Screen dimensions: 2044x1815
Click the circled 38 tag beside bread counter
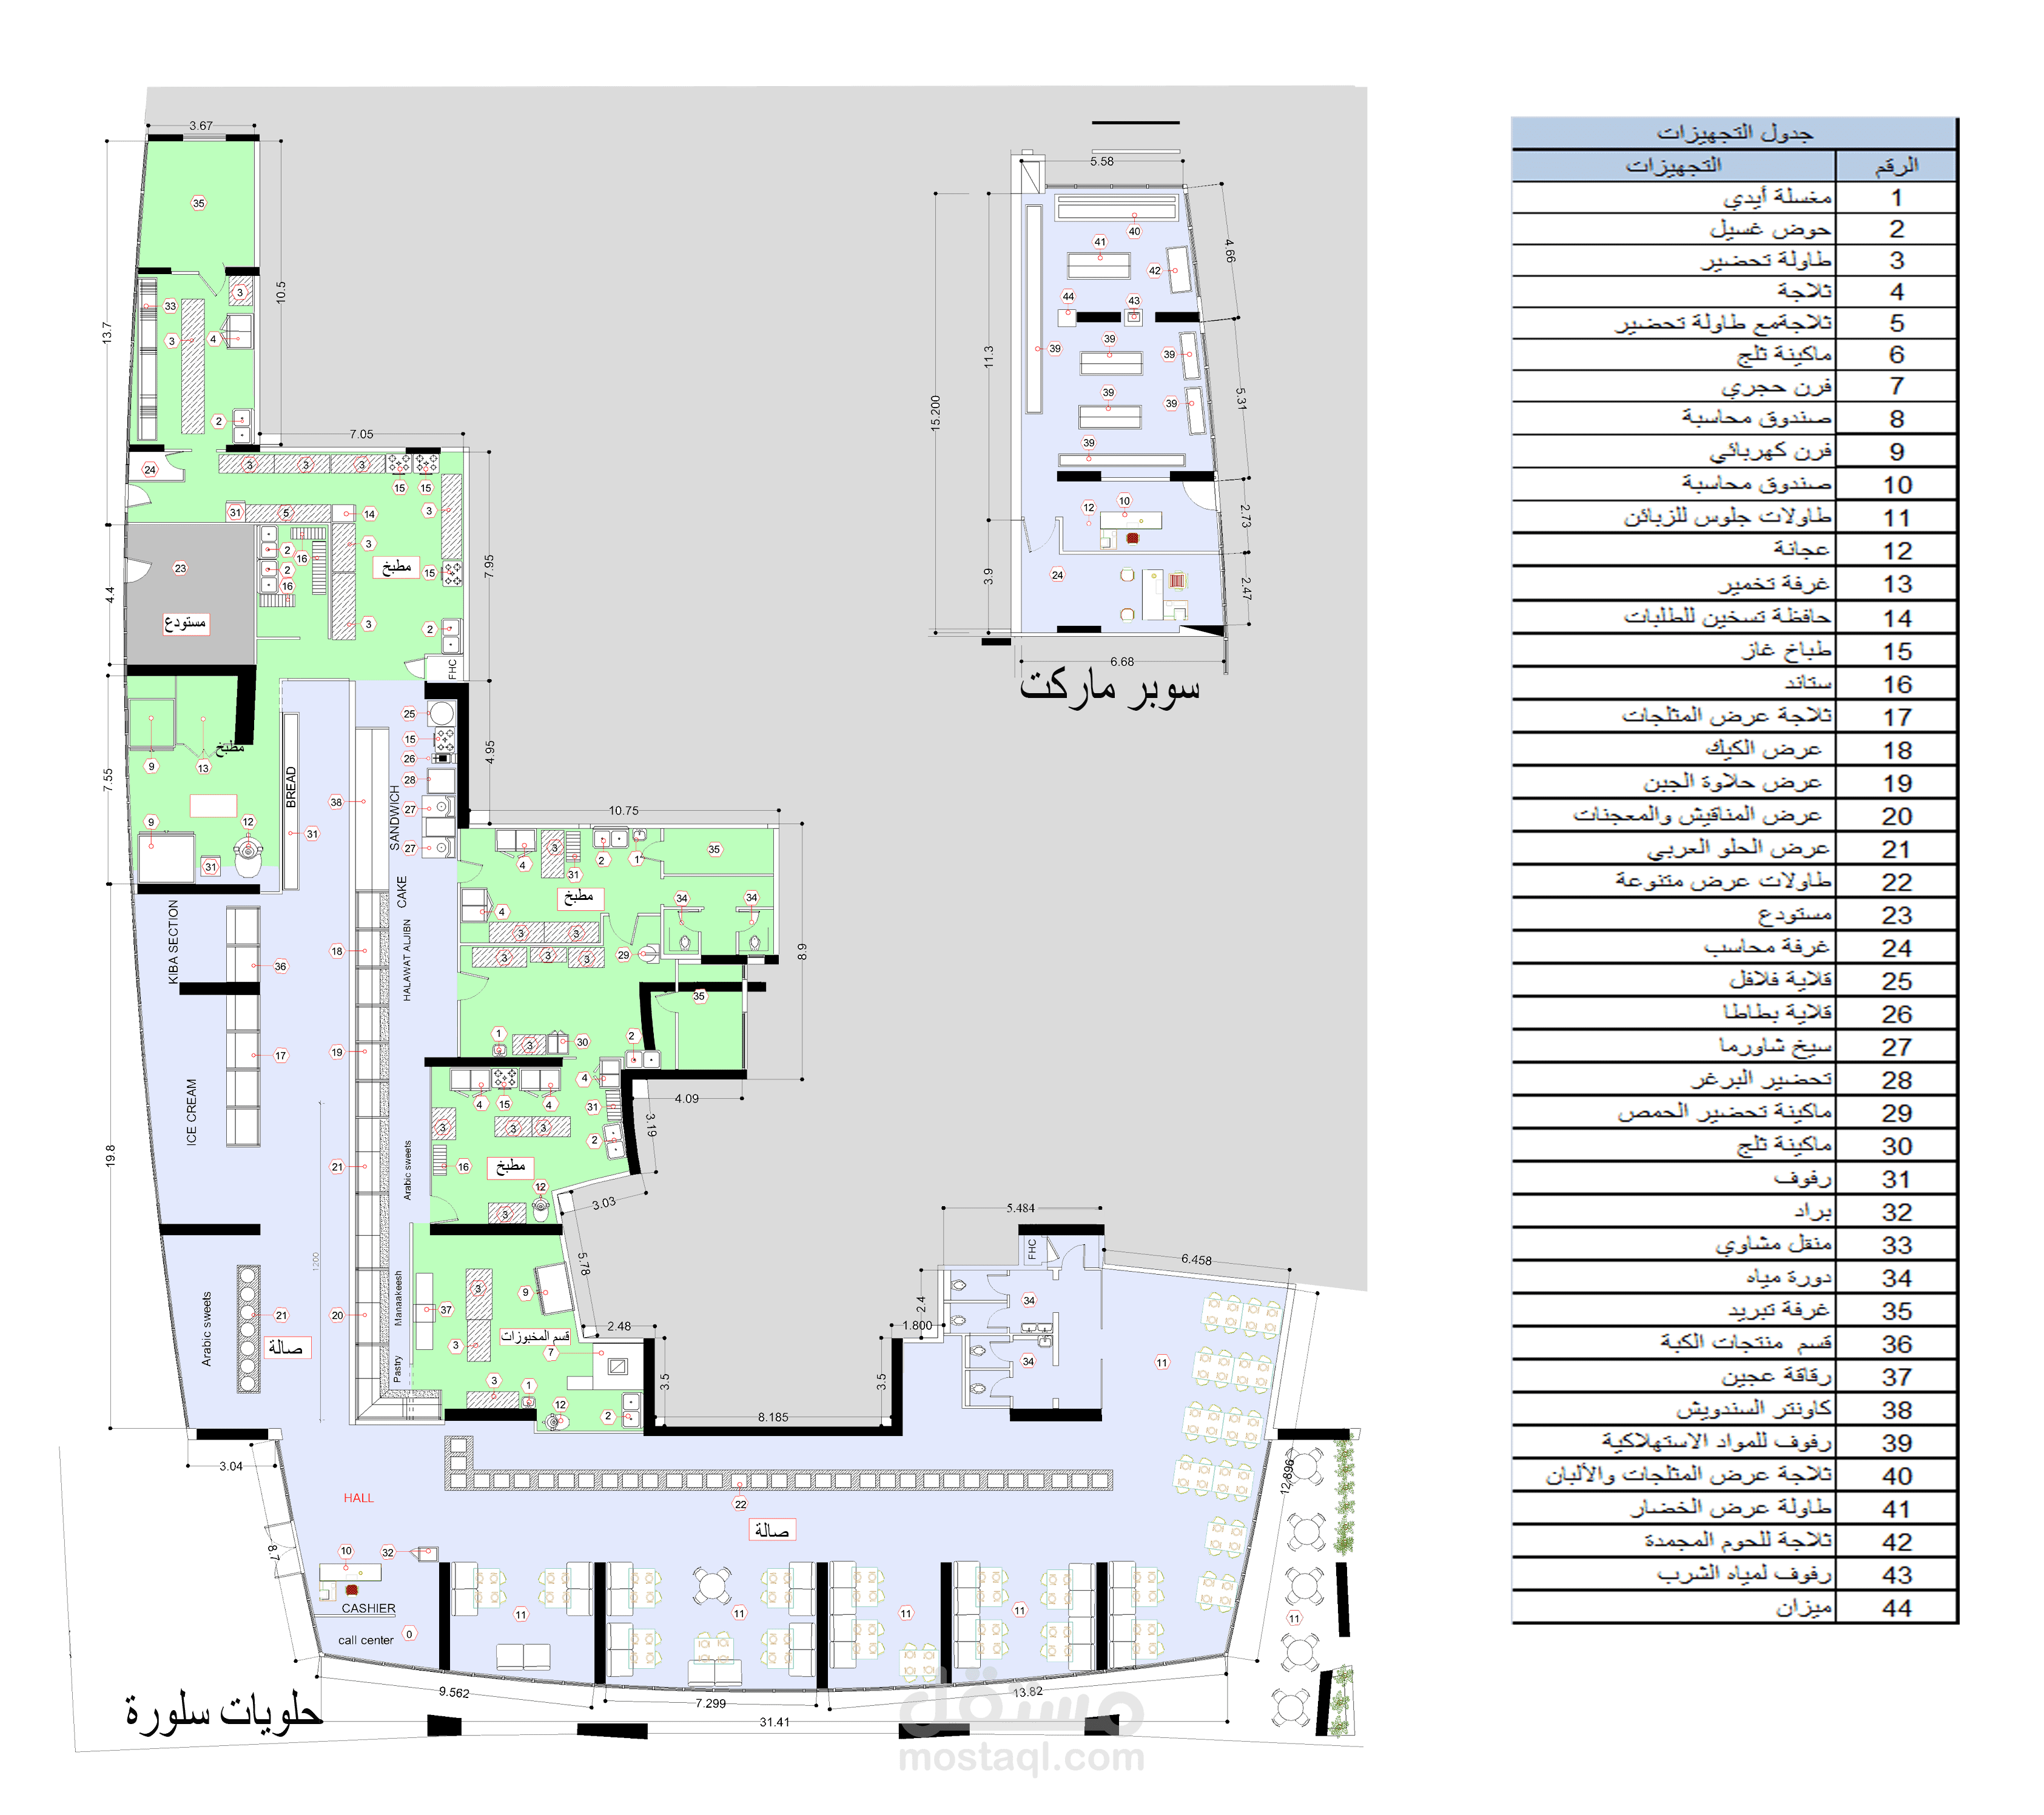tap(336, 802)
